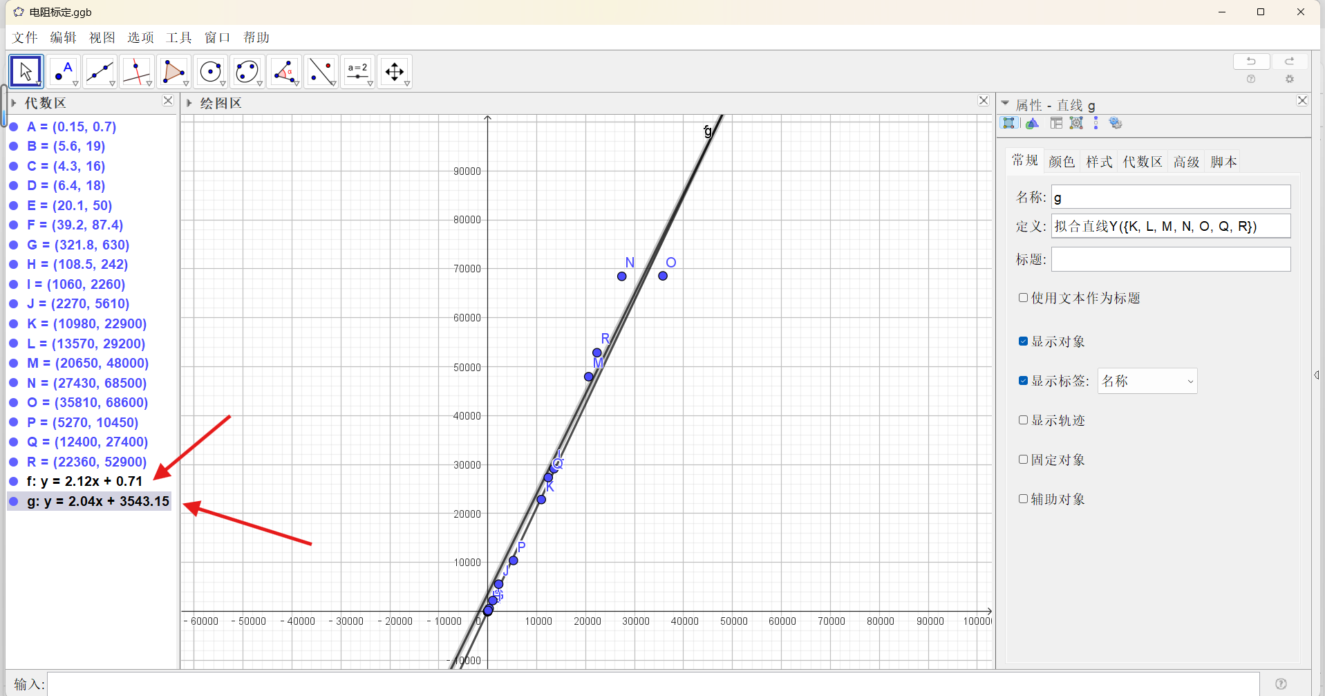Open toolbar help question mark icon
This screenshot has height=696, width=1325.
click(x=1251, y=79)
